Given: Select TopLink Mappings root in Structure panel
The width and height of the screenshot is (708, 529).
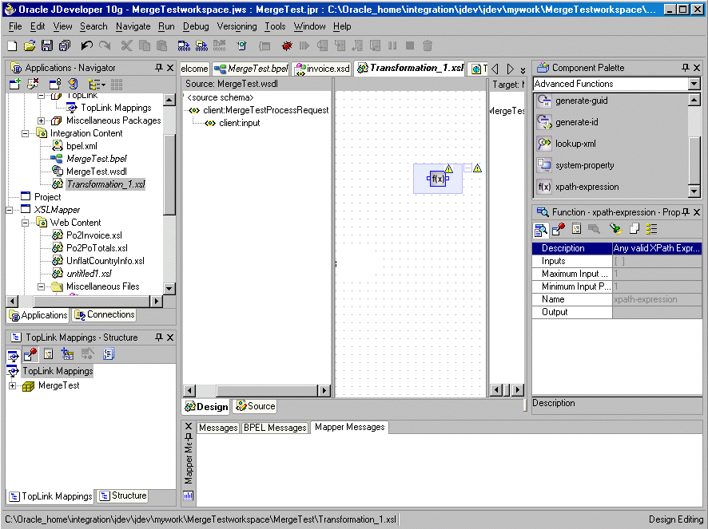Looking at the screenshot, I should tap(58, 371).
